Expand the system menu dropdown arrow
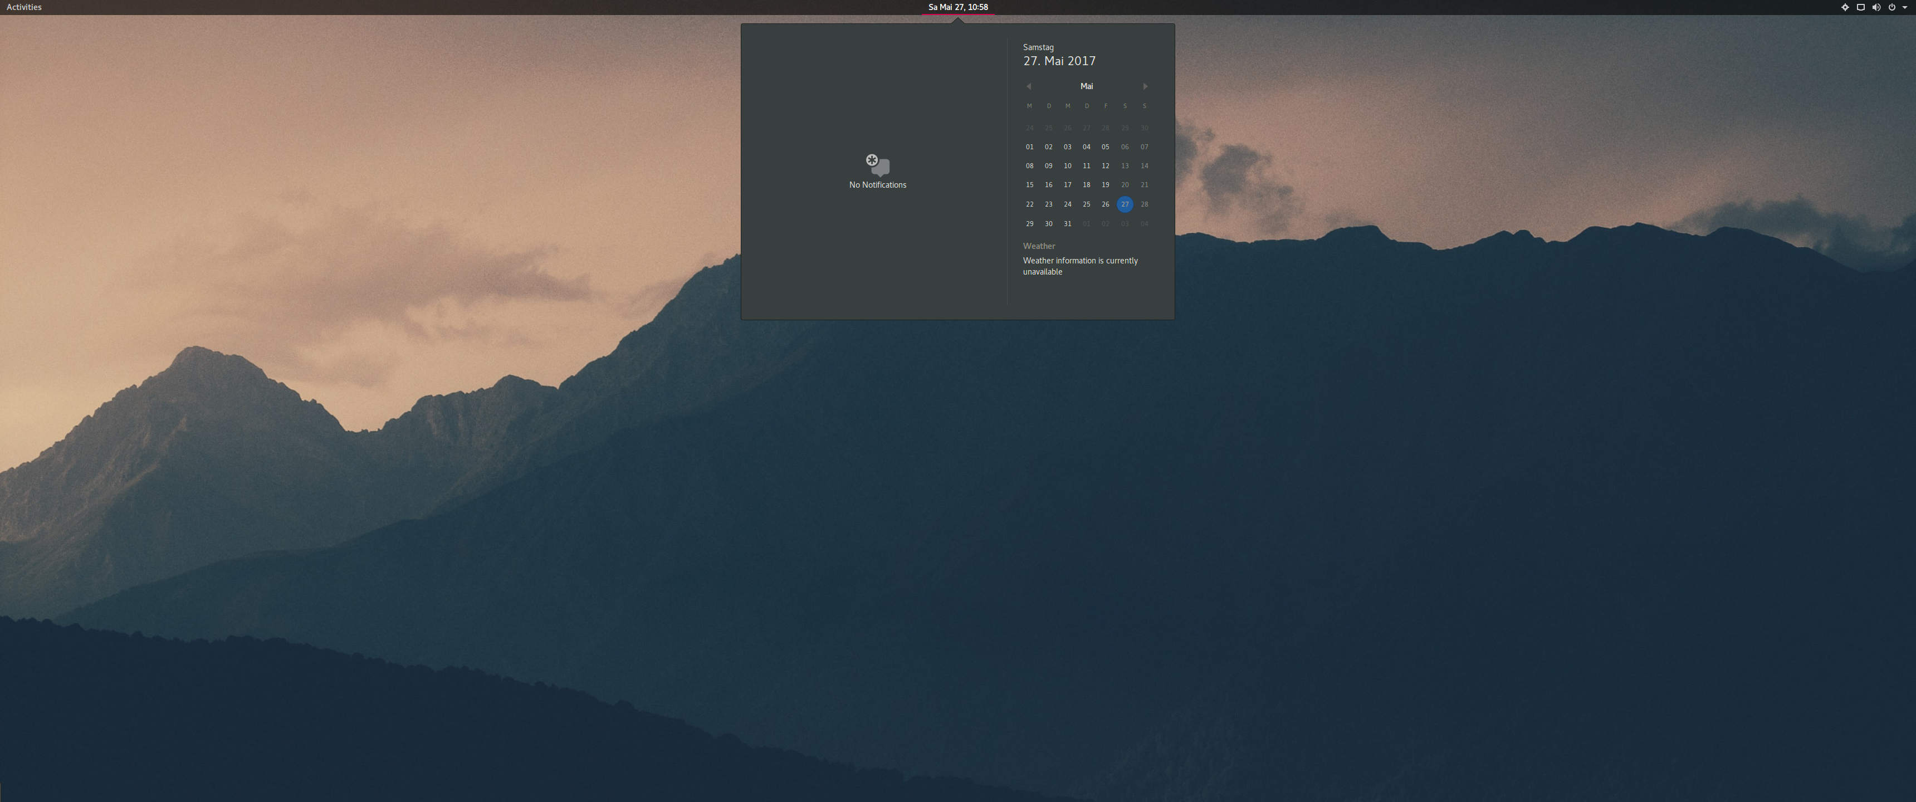Screen dimensions: 1916x802 coord(1904,7)
